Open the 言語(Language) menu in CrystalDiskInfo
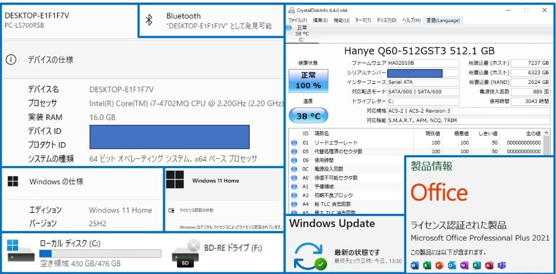 click(x=443, y=21)
